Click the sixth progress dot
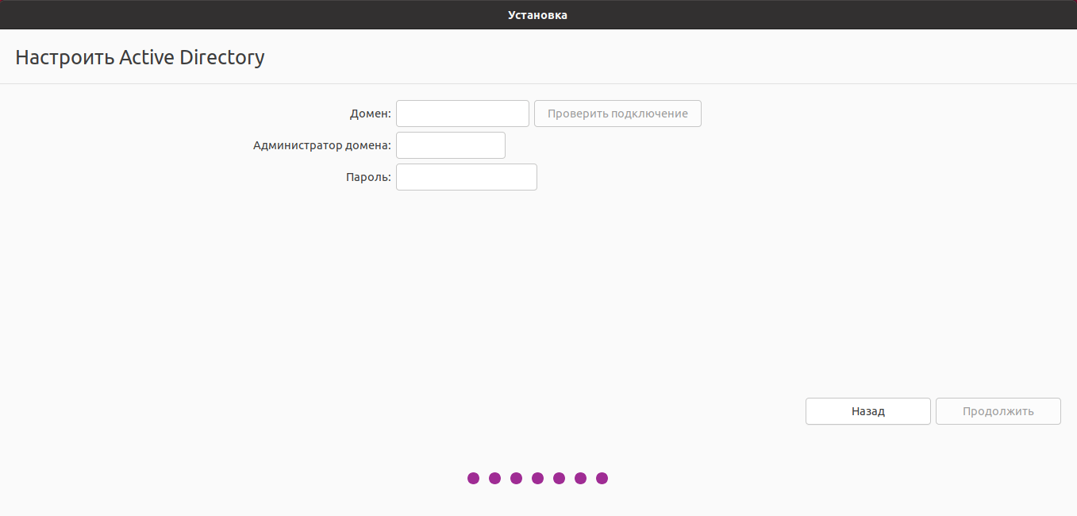The image size is (1077, 516). pos(581,478)
